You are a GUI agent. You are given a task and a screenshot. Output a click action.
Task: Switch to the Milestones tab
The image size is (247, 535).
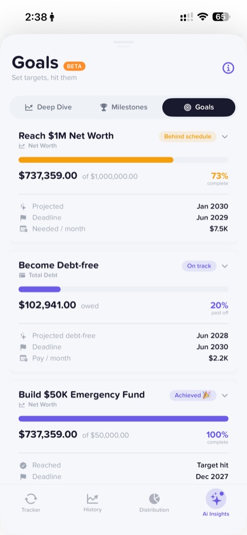click(123, 107)
